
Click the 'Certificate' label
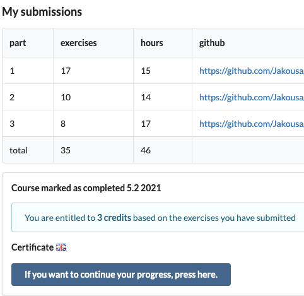click(33, 247)
